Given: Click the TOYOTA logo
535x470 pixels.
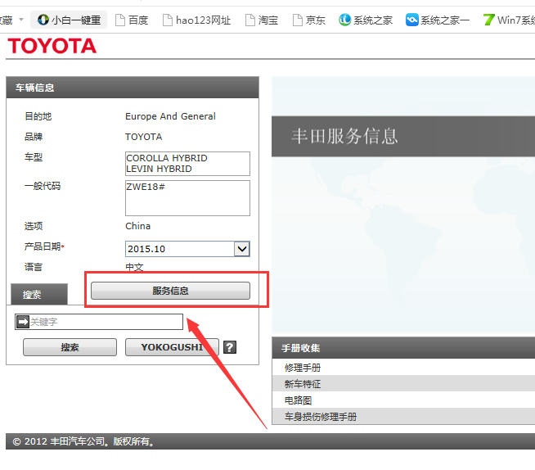Looking at the screenshot, I should [x=52, y=46].
